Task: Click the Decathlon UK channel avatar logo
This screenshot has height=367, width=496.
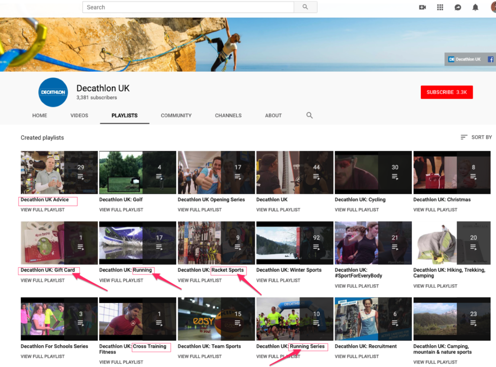Action: 53,92
